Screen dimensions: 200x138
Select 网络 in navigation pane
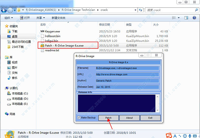[x=12, y=114]
